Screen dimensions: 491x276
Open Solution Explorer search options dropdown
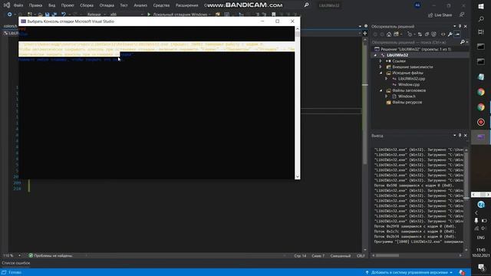467,42
